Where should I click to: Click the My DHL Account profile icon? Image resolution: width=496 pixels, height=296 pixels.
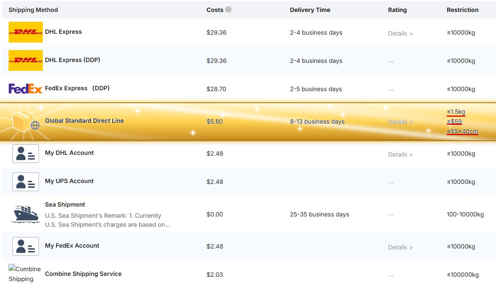pos(26,154)
